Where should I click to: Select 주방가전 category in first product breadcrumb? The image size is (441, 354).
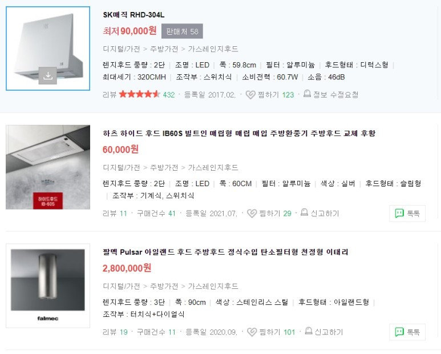(x=164, y=49)
